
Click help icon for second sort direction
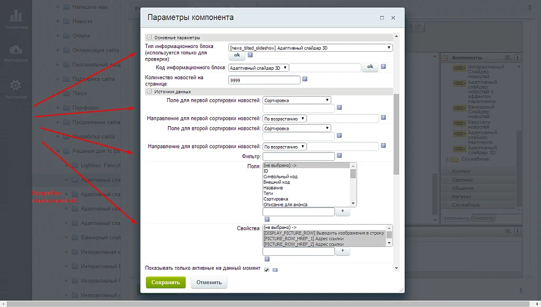pos(383,146)
